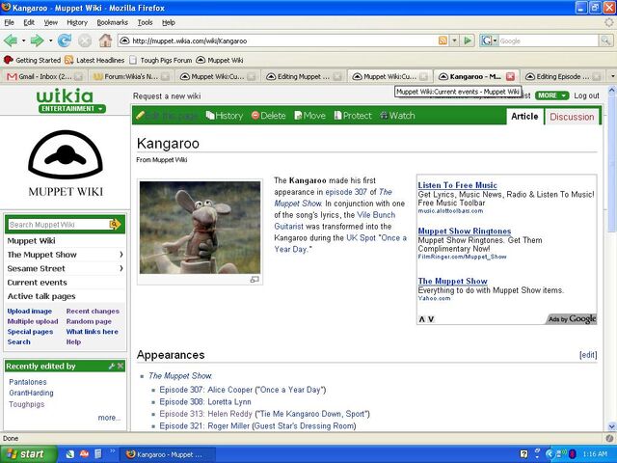Open the tab list dropdown at tab bar end
This screenshot has height=463, width=617.
pos(612,76)
